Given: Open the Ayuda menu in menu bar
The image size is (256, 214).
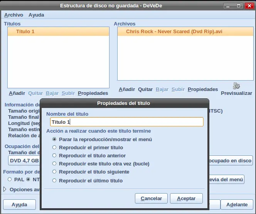Looking at the screenshot, I should tap(36, 15).
